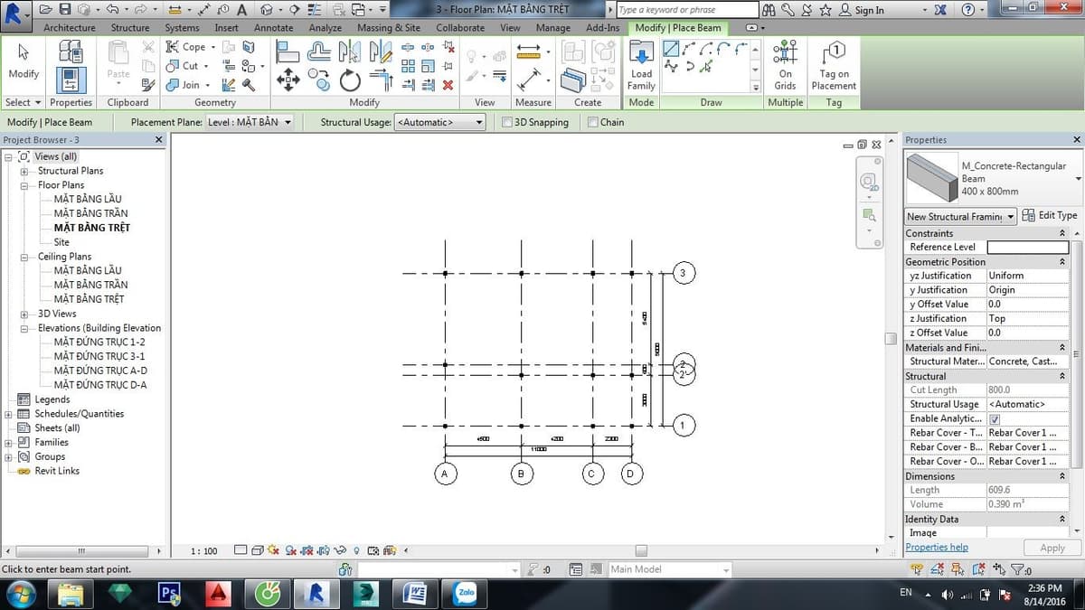
Task: Toggle Tag on Placement
Action: coord(834,66)
